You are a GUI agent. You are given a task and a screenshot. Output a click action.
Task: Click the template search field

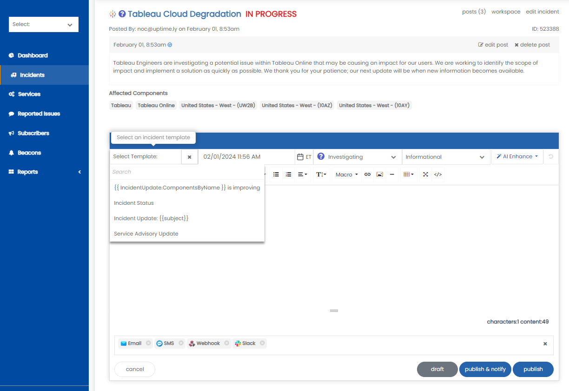coord(187,172)
